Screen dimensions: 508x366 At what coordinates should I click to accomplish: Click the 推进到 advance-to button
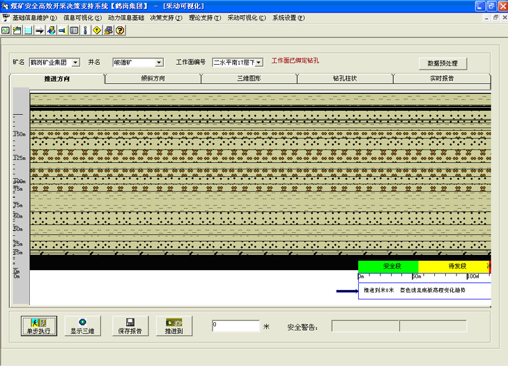[173, 325]
